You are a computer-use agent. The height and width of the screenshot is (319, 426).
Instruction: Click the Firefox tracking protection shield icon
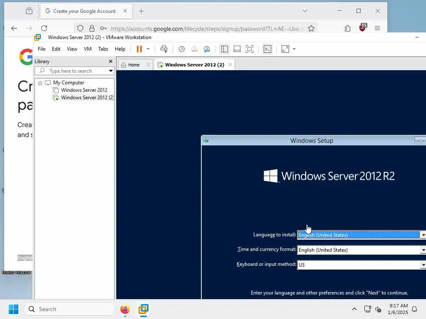pyautogui.click(x=80, y=28)
